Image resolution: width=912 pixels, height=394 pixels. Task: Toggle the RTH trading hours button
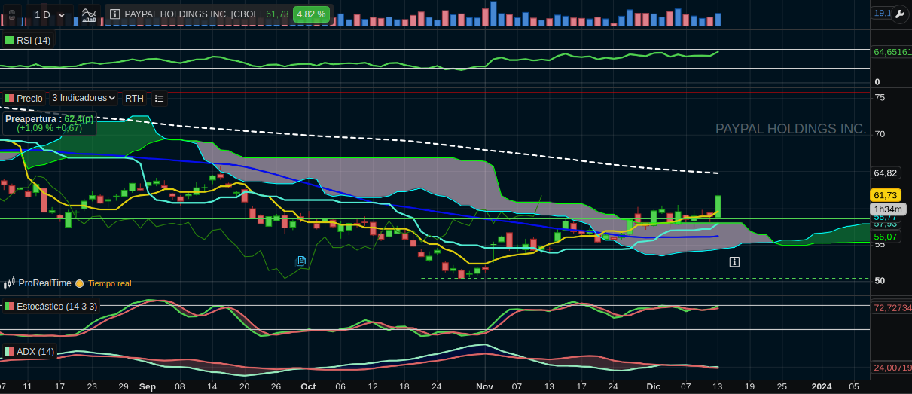point(134,98)
